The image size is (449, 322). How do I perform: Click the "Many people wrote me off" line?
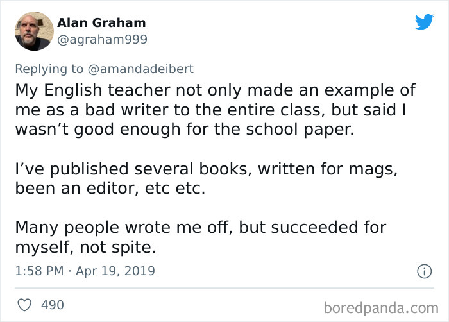[x=128, y=228]
